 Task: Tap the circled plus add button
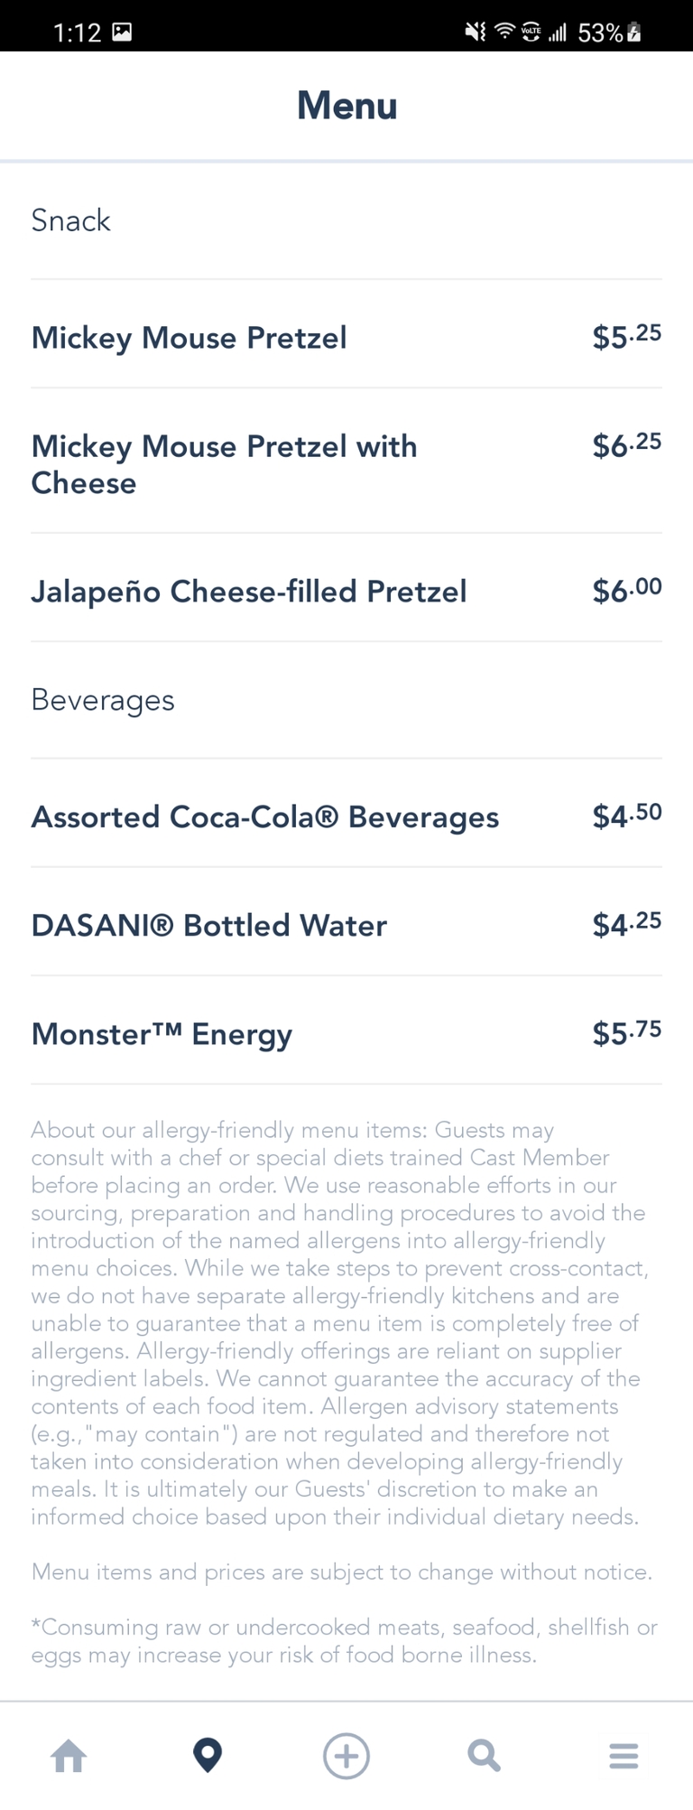coord(346,1756)
